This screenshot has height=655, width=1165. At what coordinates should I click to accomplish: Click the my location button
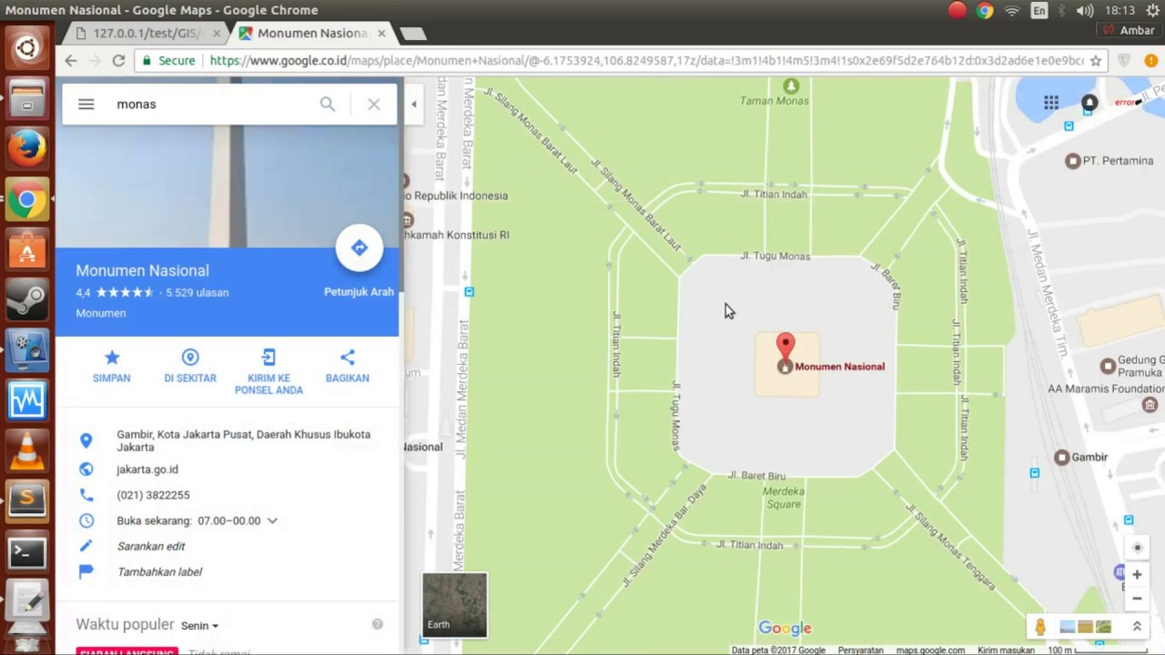[1137, 548]
